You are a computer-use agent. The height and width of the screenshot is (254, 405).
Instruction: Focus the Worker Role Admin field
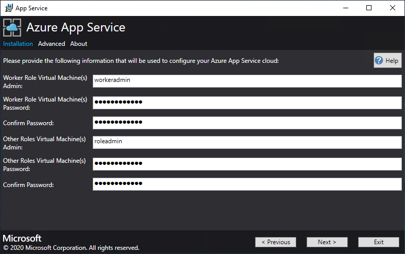click(247, 81)
